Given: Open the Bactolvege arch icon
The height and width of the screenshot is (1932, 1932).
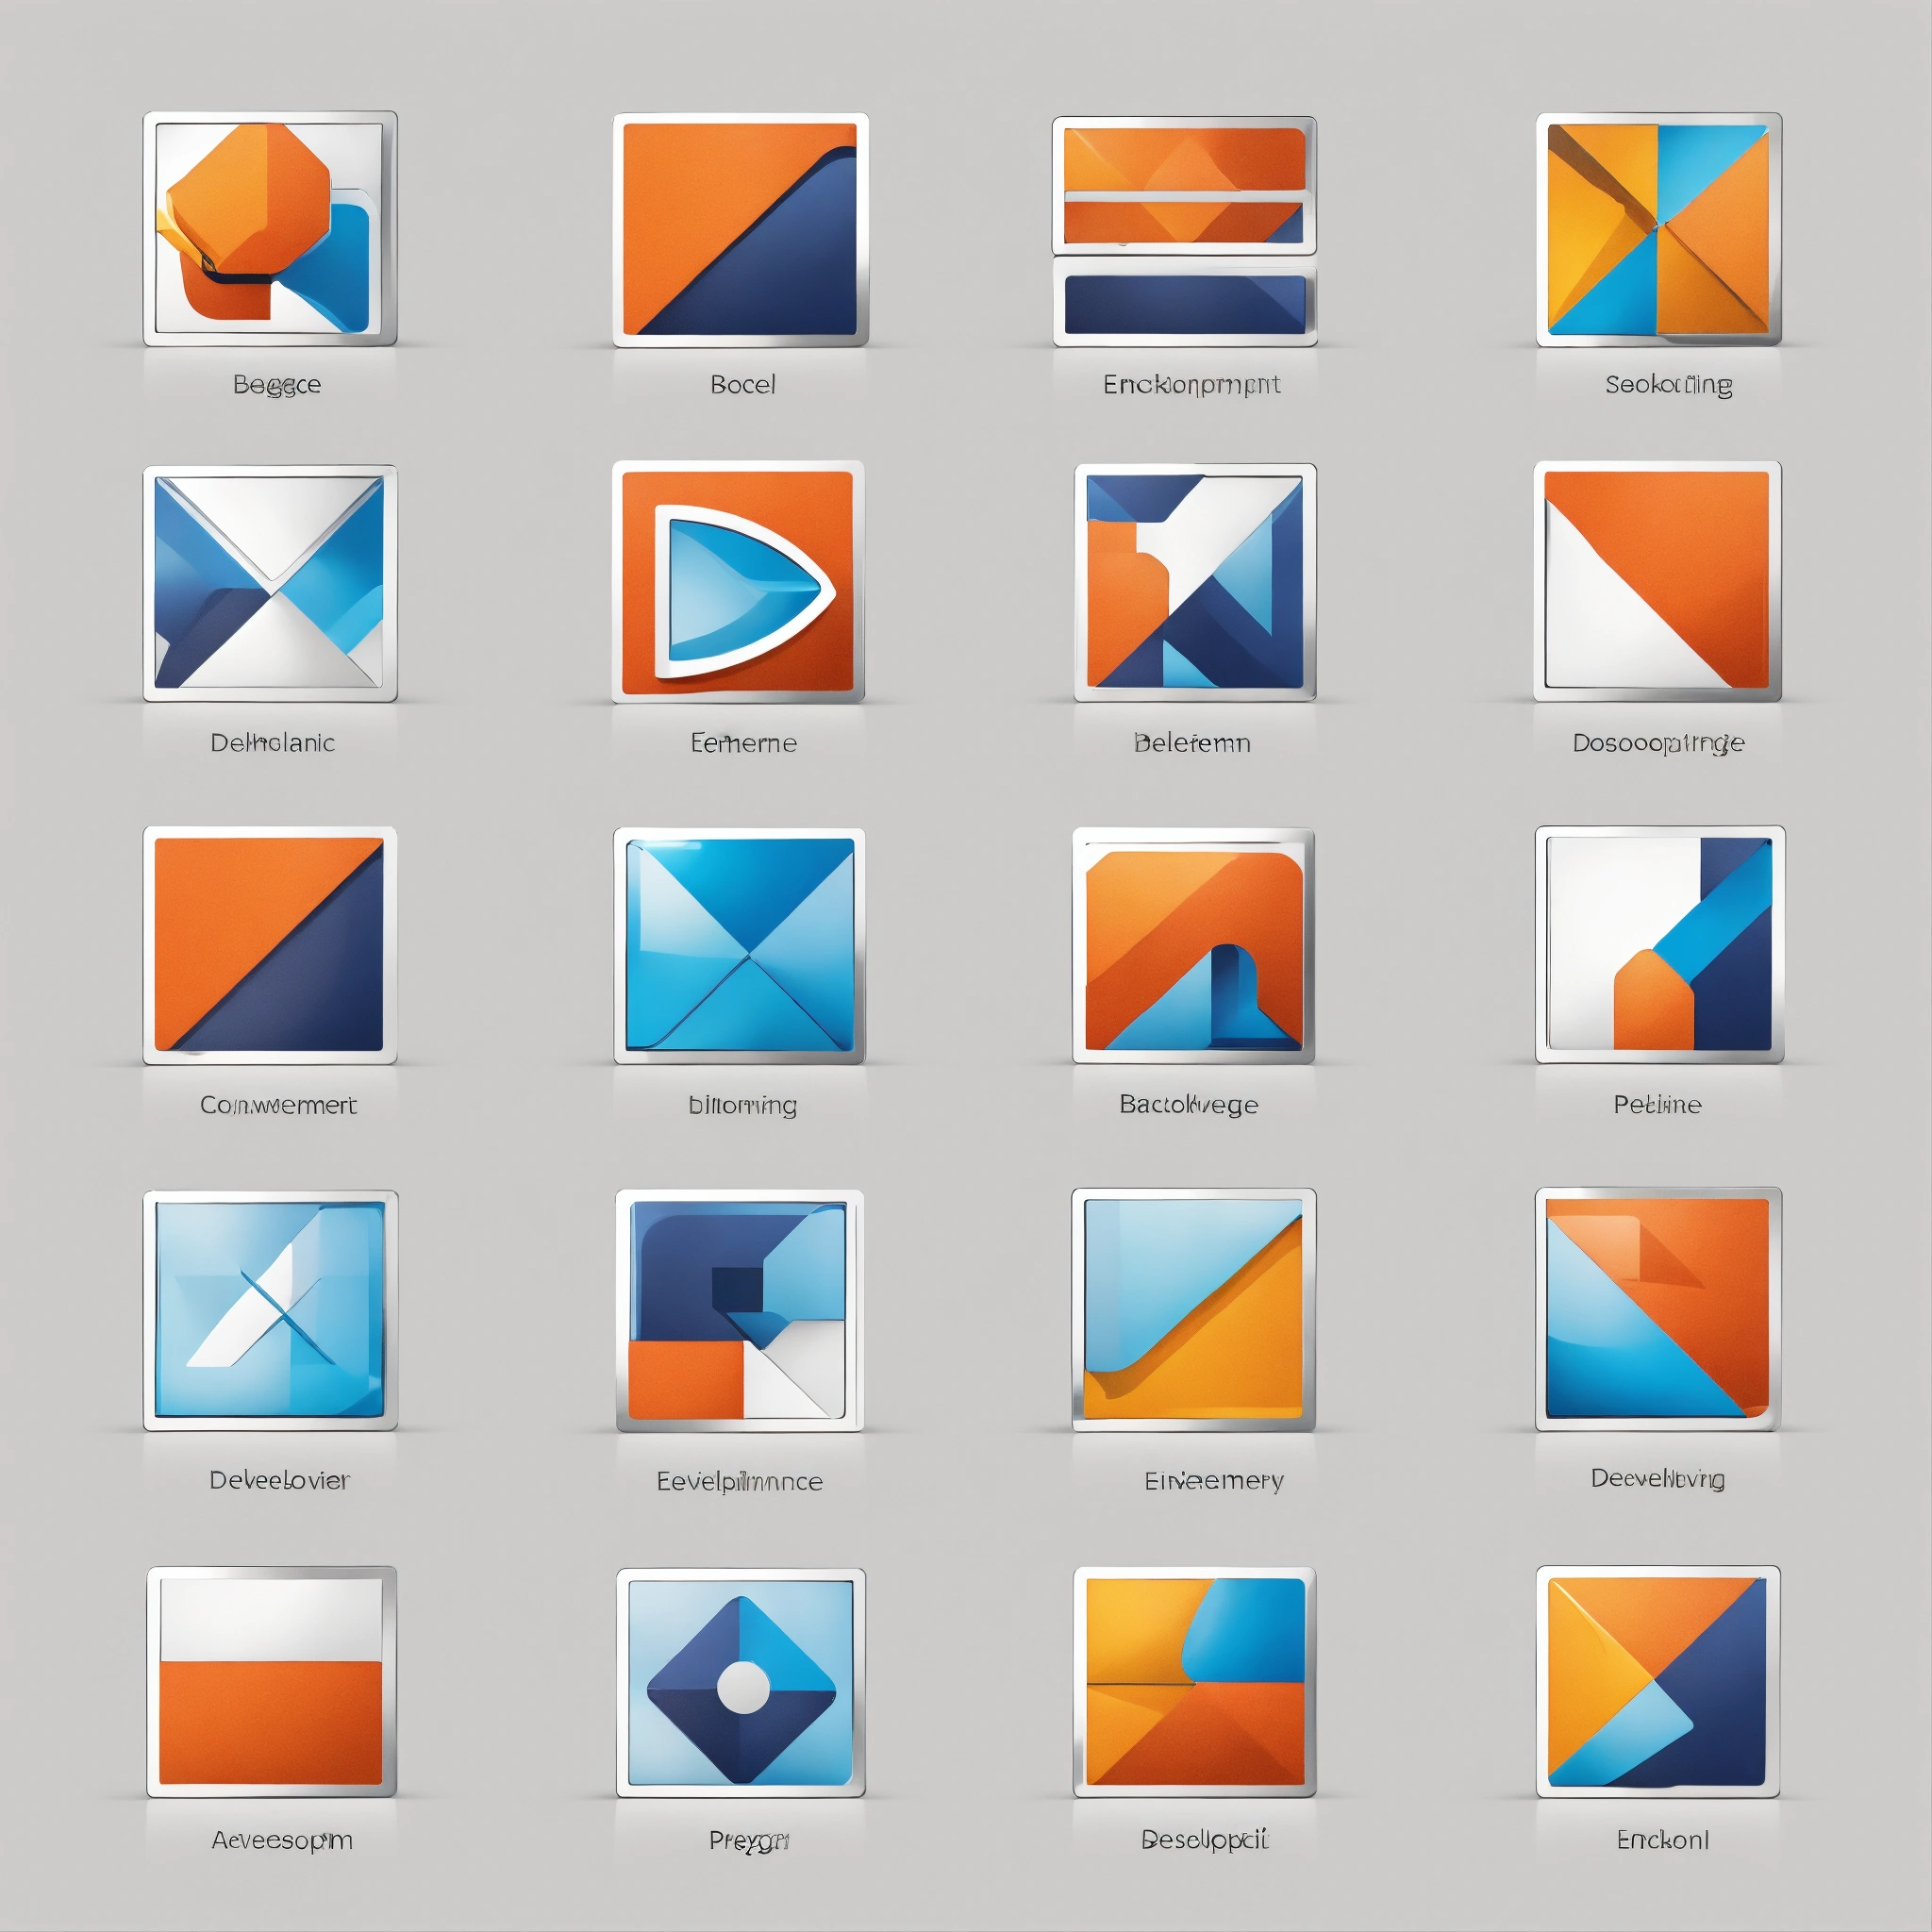Looking at the screenshot, I should 1193,946.
